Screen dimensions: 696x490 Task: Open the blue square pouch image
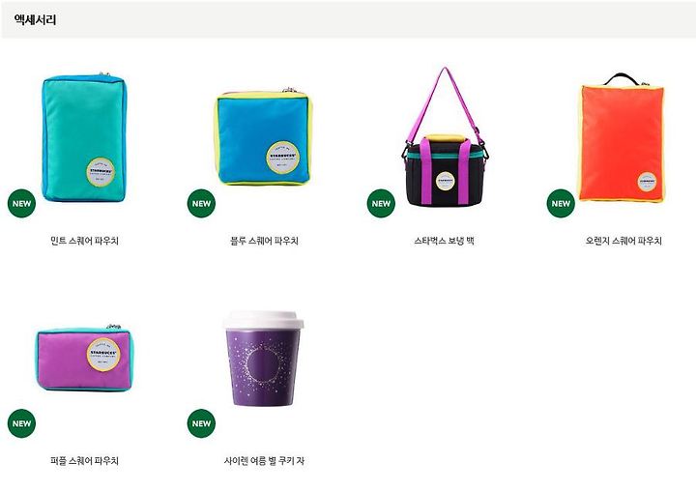click(264, 136)
